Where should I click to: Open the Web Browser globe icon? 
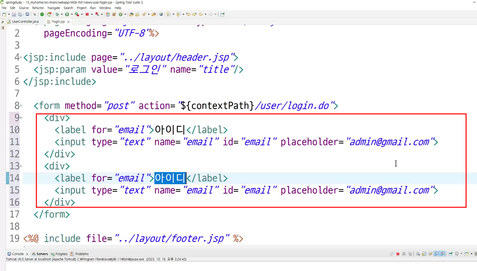[161, 15]
